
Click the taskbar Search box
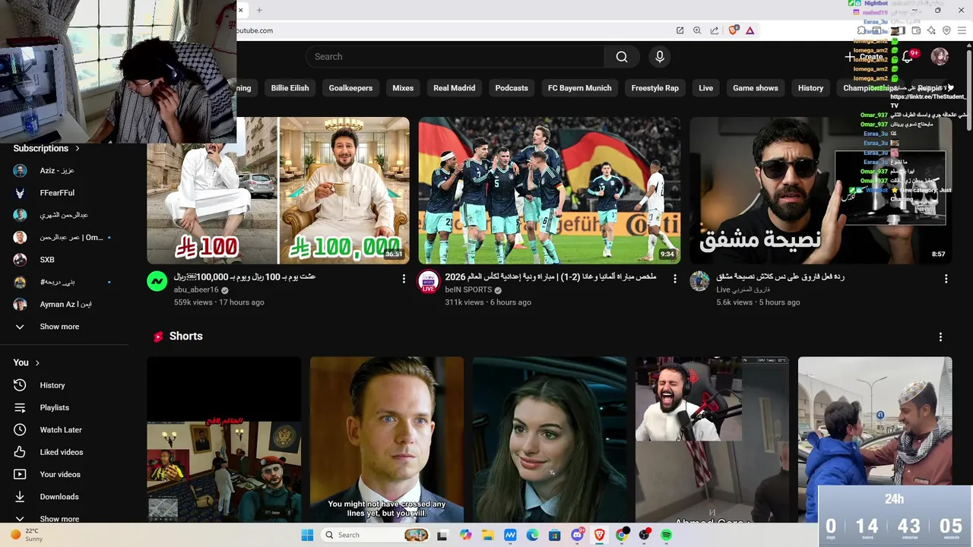pos(376,535)
